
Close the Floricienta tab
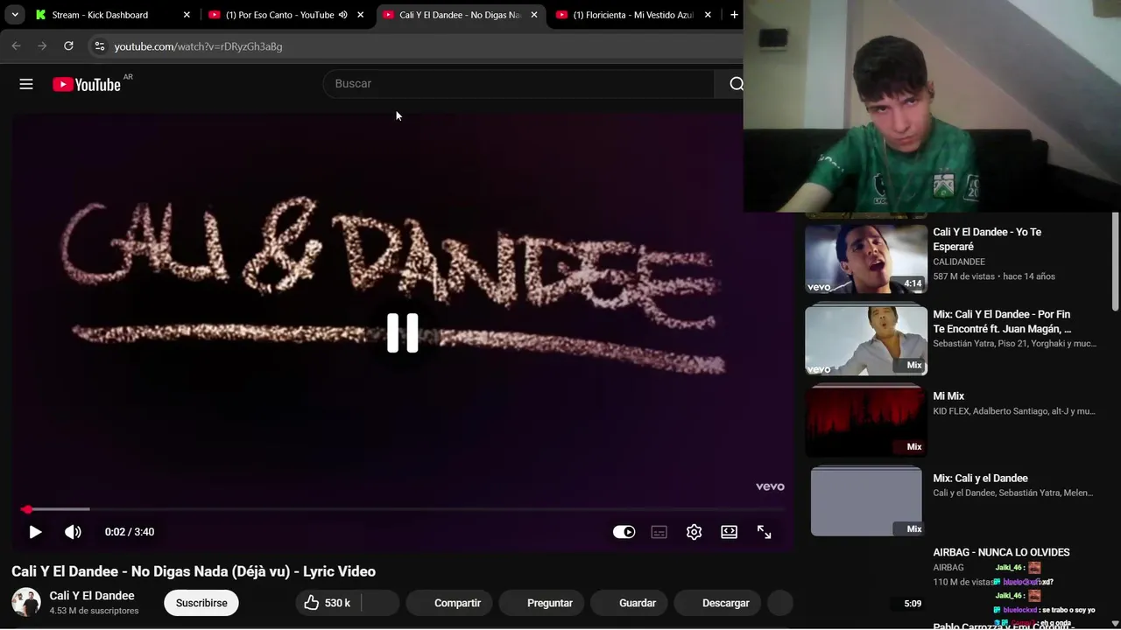pos(708,15)
